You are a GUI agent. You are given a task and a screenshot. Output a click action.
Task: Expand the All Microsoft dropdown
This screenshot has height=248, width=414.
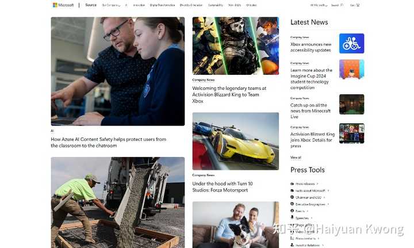point(319,5)
